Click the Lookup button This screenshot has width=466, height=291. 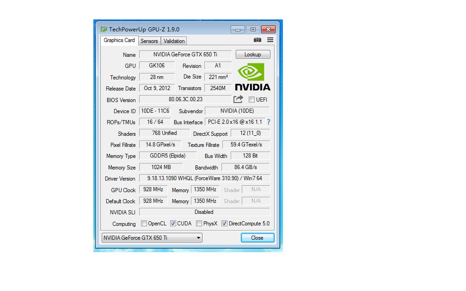pos(253,55)
